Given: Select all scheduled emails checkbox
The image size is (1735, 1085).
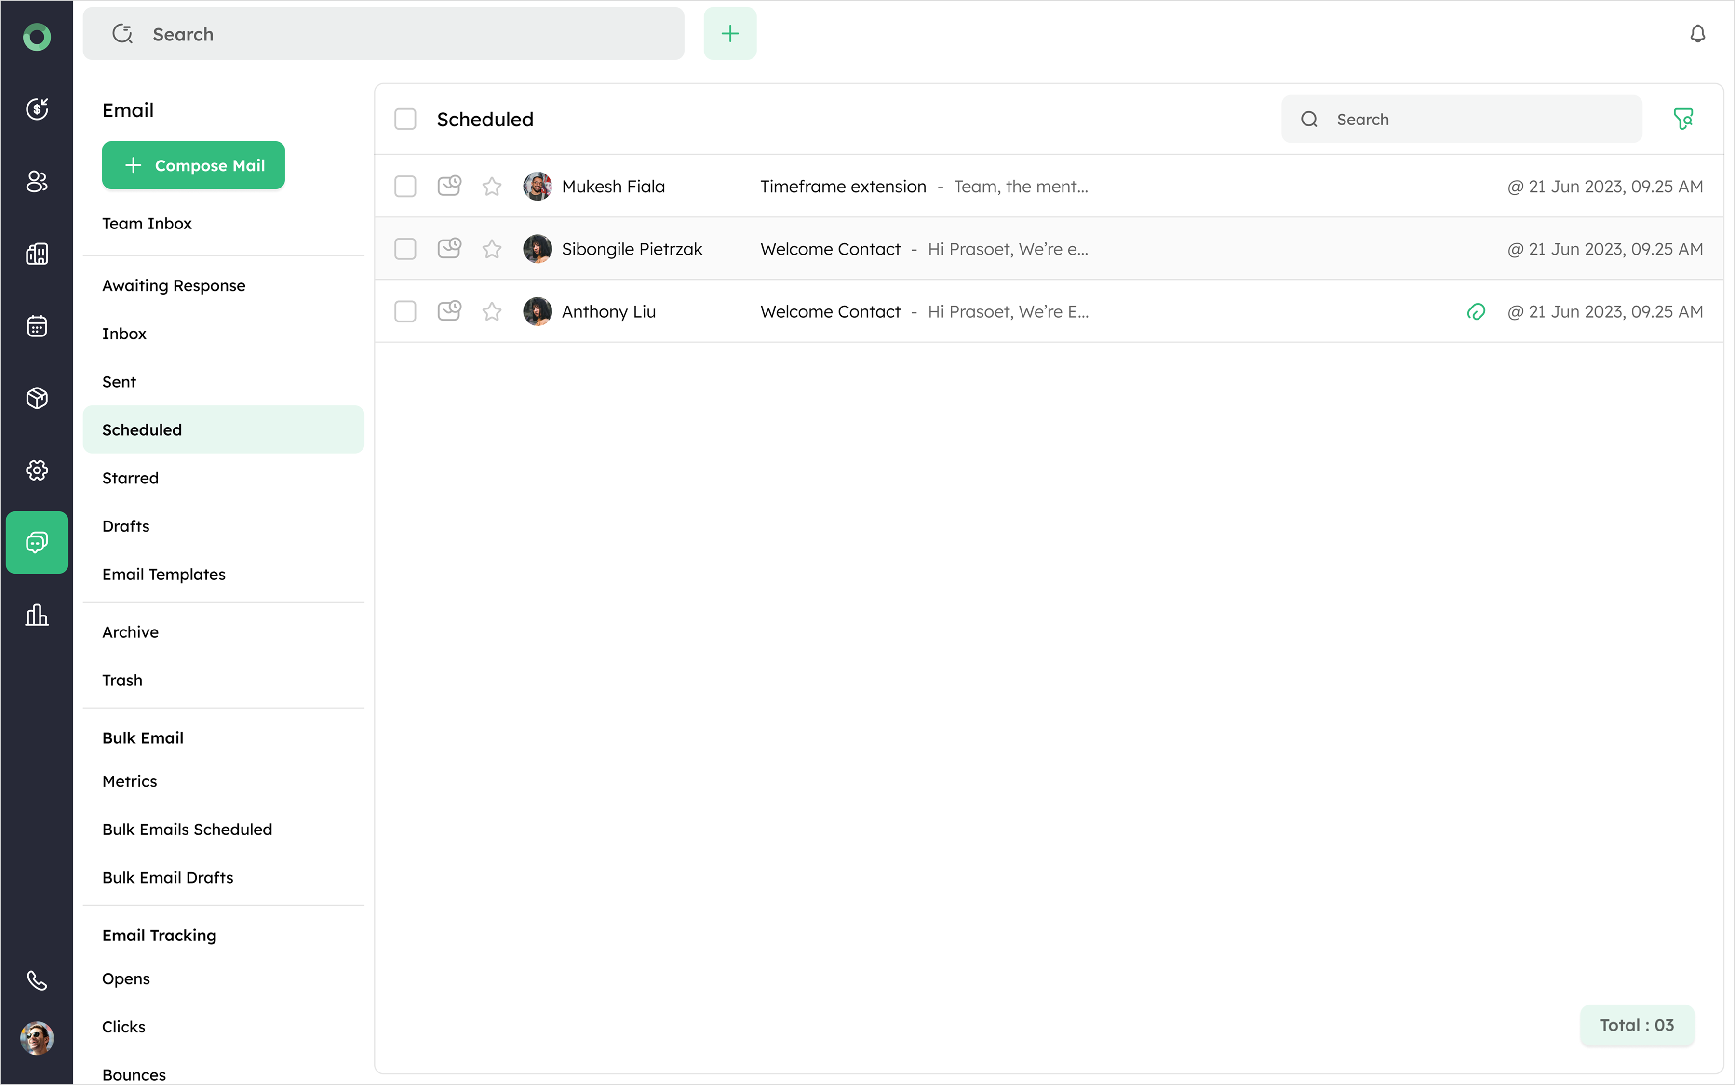Looking at the screenshot, I should pos(405,119).
